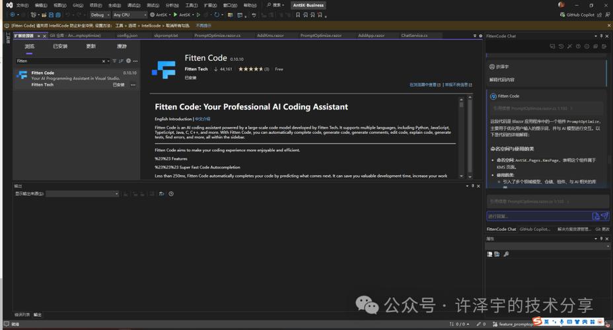Open the Any CPU platform dropdown
The image size is (613, 330).
(x=129, y=15)
